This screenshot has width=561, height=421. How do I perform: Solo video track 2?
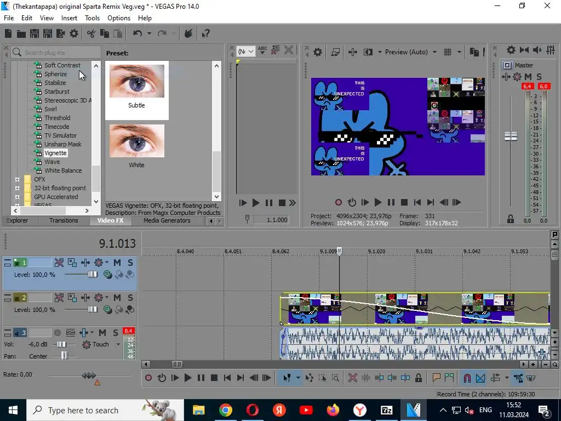130,298
